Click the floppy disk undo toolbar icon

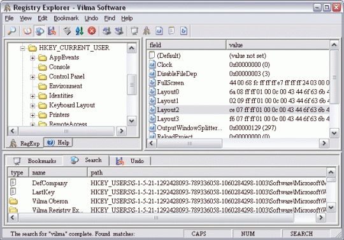(52, 31)
